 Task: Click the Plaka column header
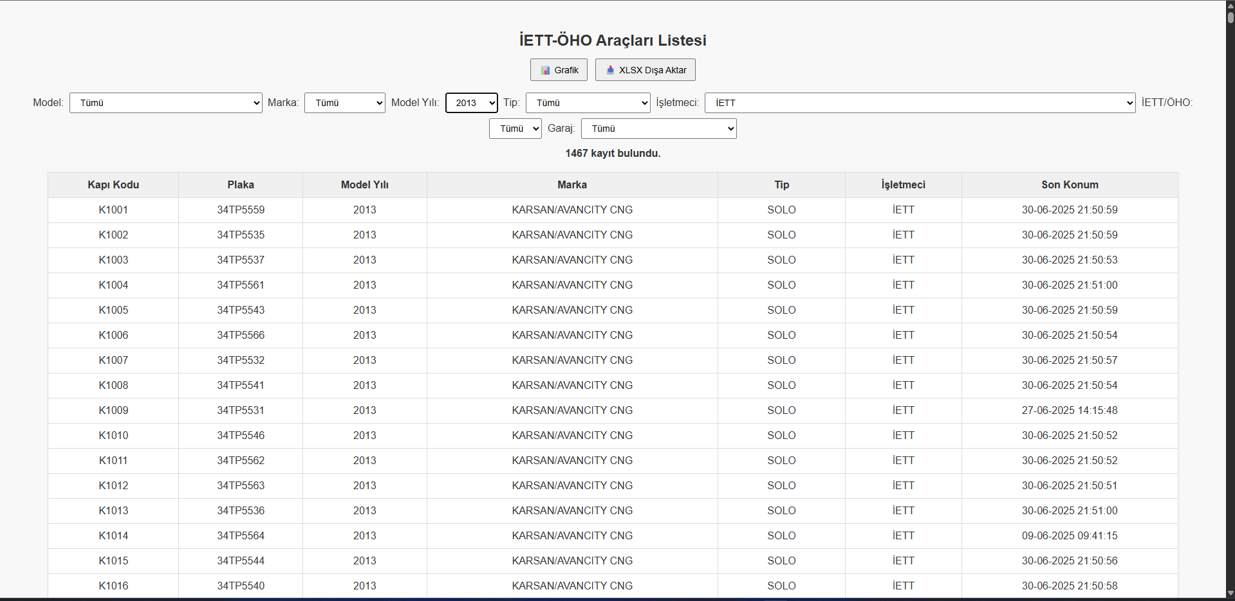click(x=241, y=185)
